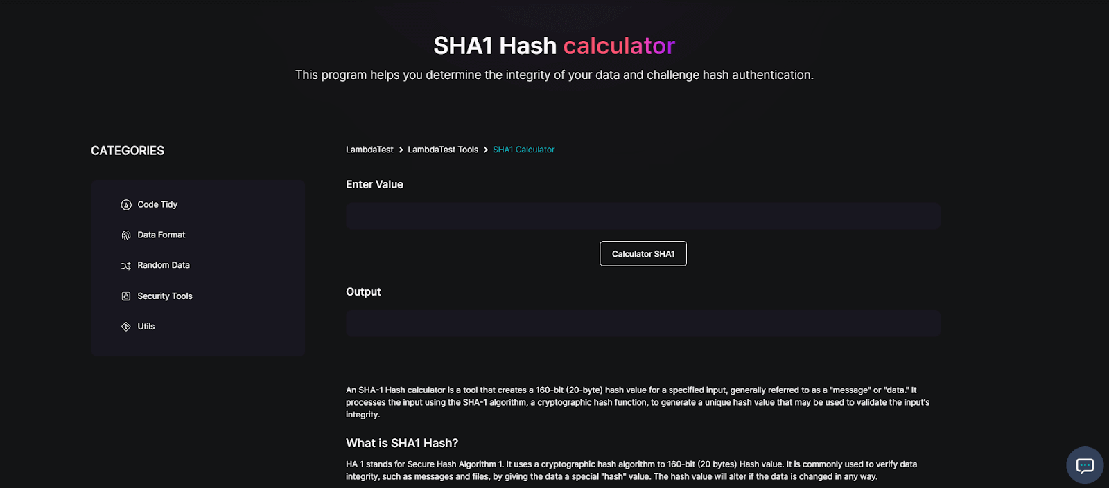This screenshot has width=1109, height=488.
Task: Select SHA1 Calculator in the breadcrumb
Action: click(523, 150)
